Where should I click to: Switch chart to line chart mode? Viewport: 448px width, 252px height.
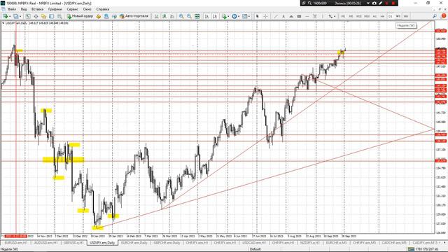(172, 16)
